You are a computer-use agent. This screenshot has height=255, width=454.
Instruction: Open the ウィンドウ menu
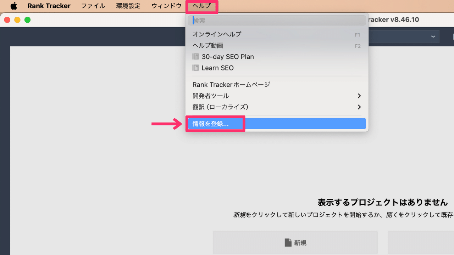click(166, 6)
